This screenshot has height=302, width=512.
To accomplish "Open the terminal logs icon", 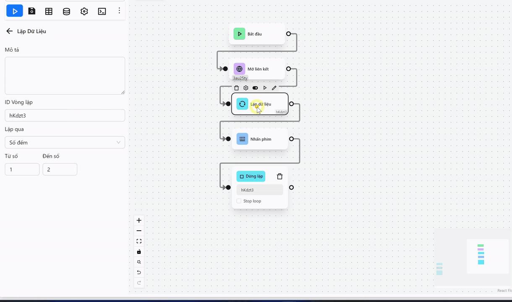I will point(102,11).
